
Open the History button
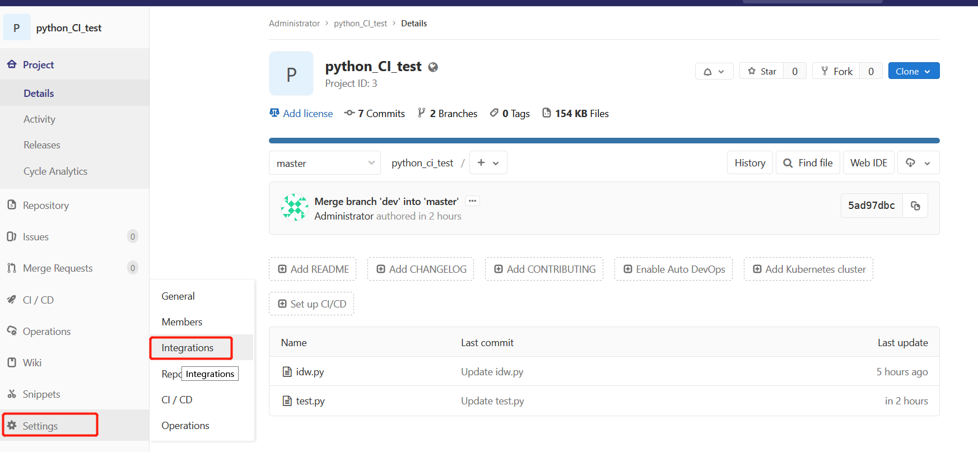[750, 163]
